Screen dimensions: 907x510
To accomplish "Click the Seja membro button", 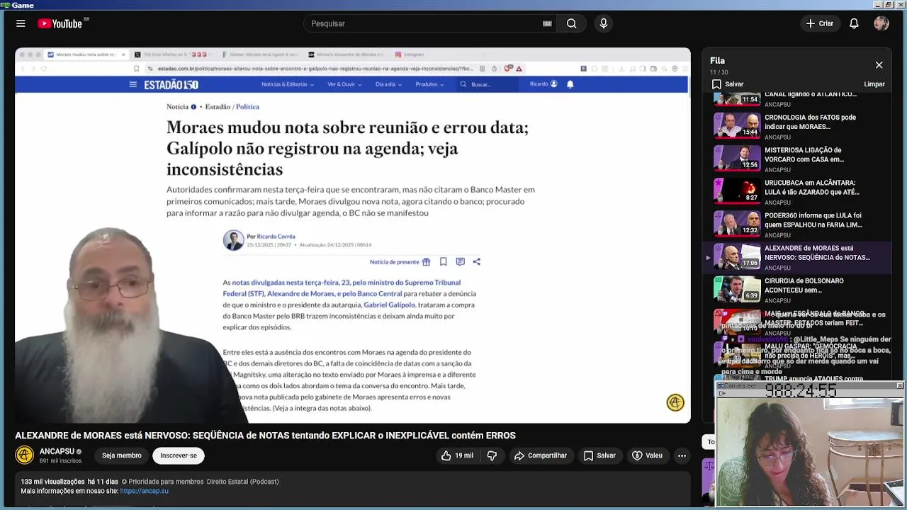I will pos(121,455).
